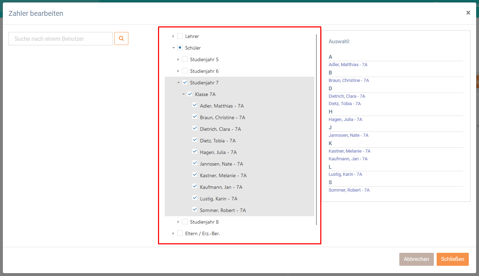Expand the Studienjahr 5 node arrow
The image size is (479, 276).
pos(178,59)
